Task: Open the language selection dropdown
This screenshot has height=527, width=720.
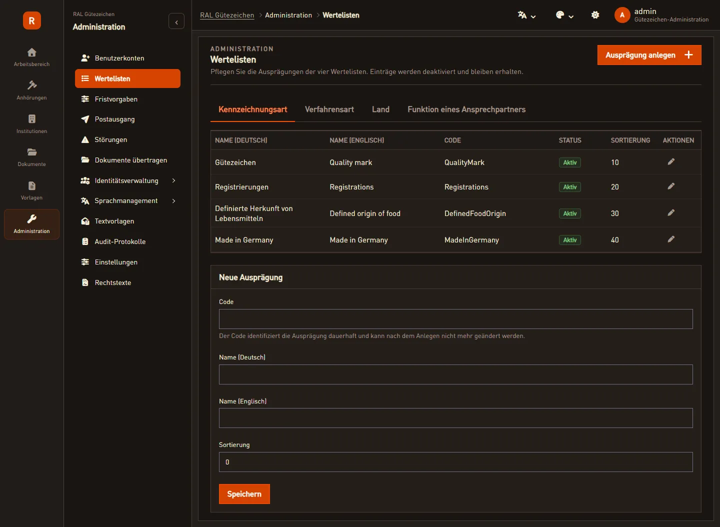Action: (x=526, y=15)
